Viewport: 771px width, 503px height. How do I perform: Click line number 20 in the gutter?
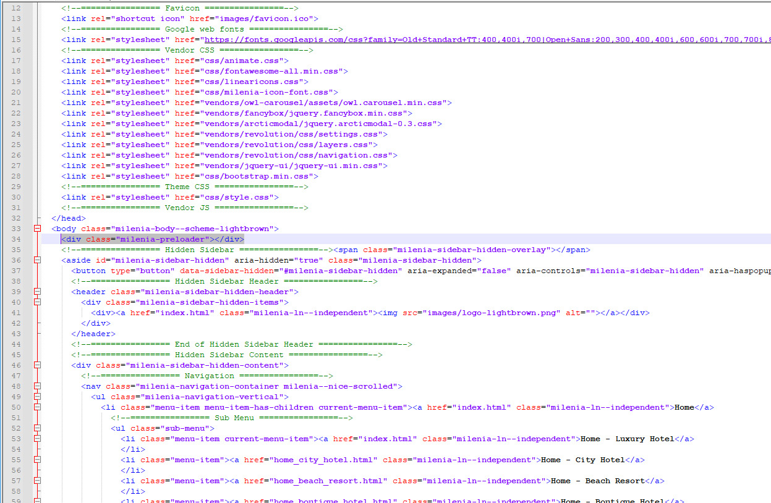point(16,92)
